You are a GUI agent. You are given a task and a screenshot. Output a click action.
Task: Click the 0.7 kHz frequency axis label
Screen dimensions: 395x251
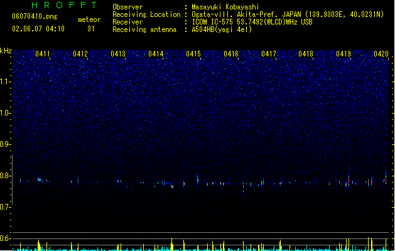5,207
